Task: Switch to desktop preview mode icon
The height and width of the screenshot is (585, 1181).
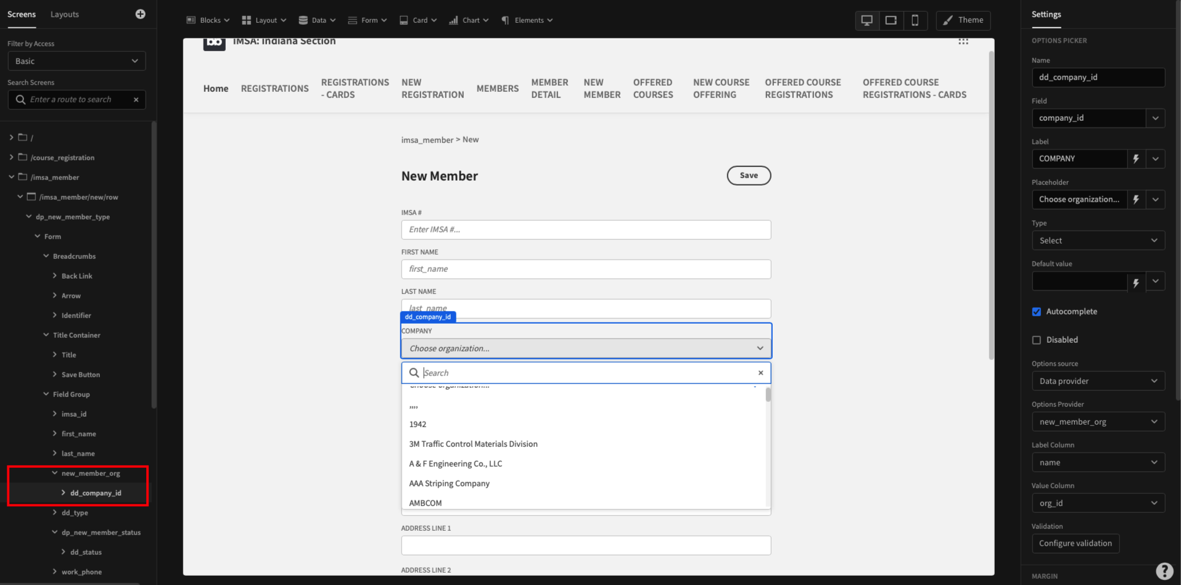Action: pos(866,20)
